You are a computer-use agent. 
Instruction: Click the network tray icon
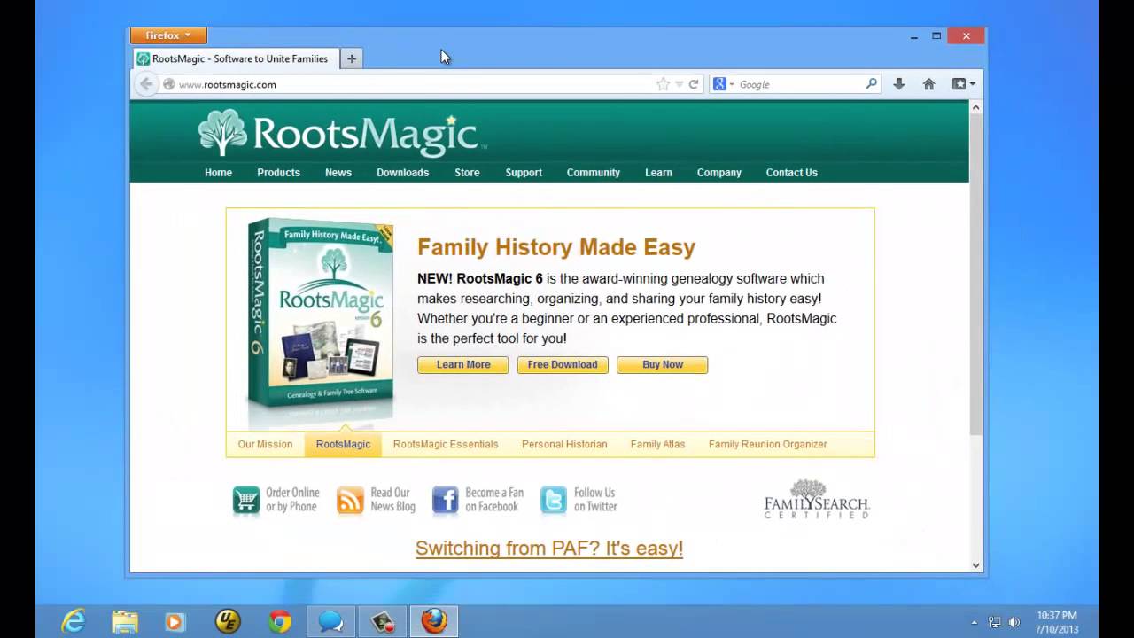pyautogui.click(x=995, y=622)
